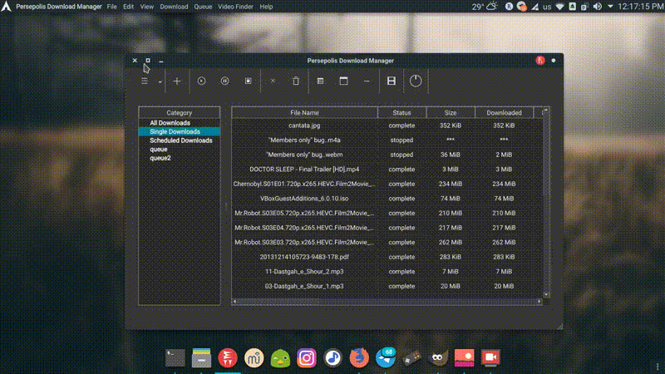This screenshot has width=665, height=374.
Task: Launch Firefox from the dock
Action: pyautogui.click(x=359, y=358)
